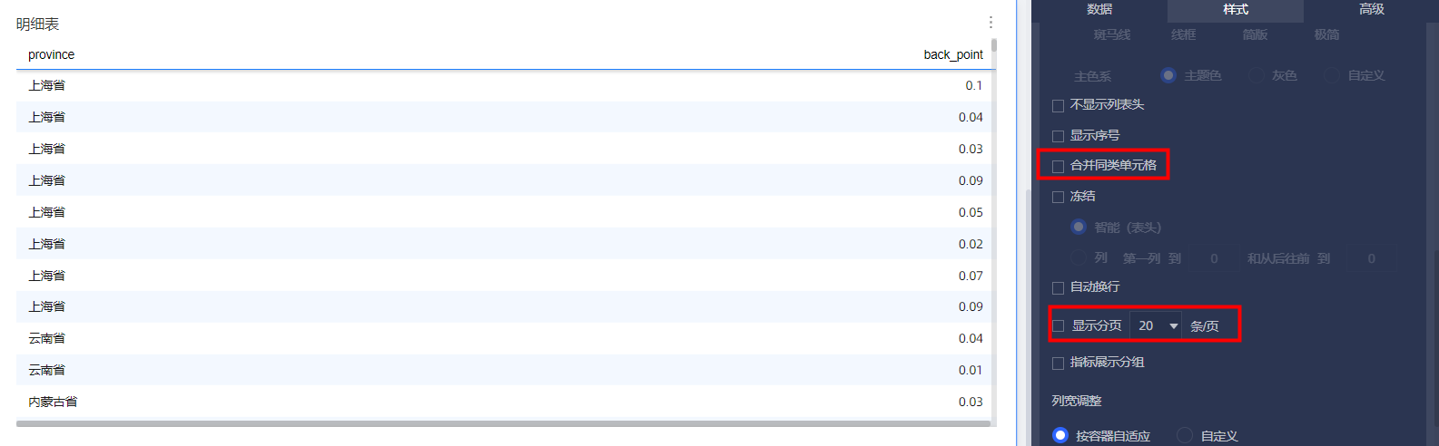The width and height of the screenshot is (1439, 446).
Task: Enable the 不显示列表头 checkbox
Action: point(1058,106)
